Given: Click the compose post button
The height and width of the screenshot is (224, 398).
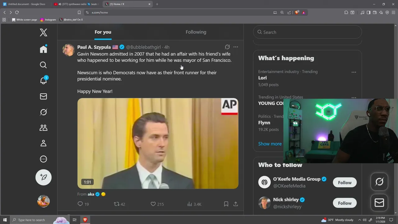Looking at the screenshot, I should point(44,177).
